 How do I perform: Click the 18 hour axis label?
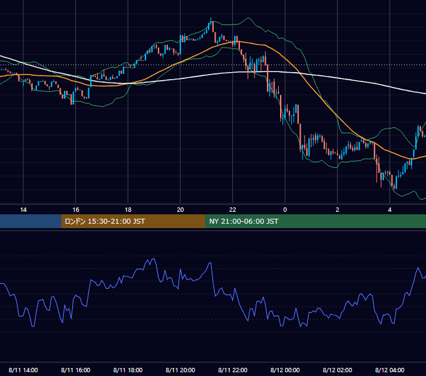[x=128, y=210]
